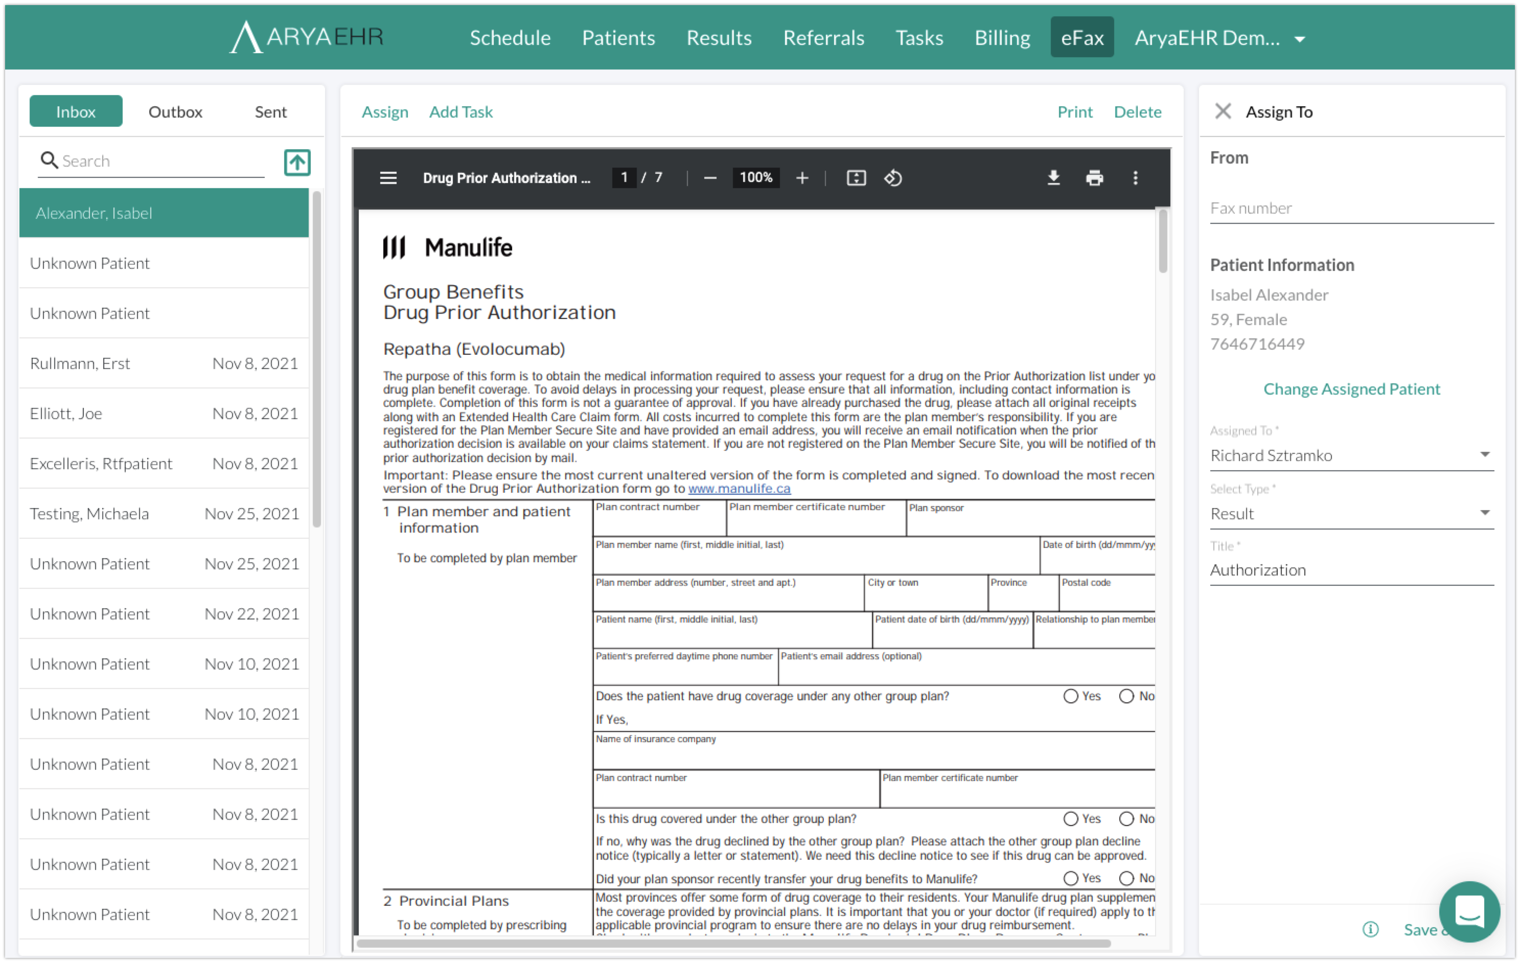
Task: Open the PDF viewer sidebar menu icon
Action: point(388,178)
